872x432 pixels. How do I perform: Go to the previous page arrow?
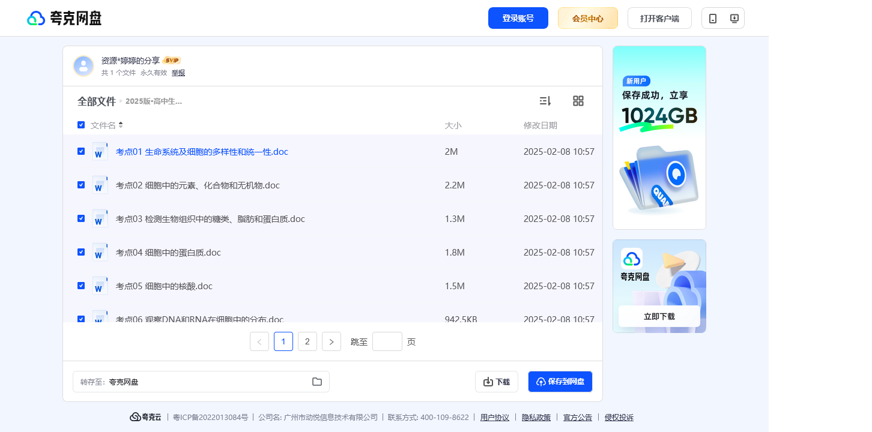point(259,341)
